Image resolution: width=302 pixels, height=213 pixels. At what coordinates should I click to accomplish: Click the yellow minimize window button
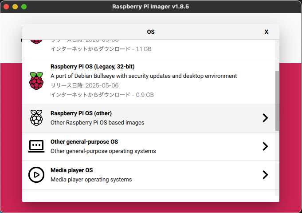tap(15, 7)
